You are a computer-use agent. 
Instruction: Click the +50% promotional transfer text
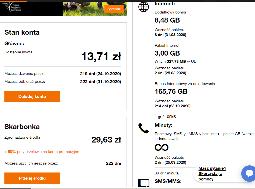pyautogui.click(x=42, y=152)
